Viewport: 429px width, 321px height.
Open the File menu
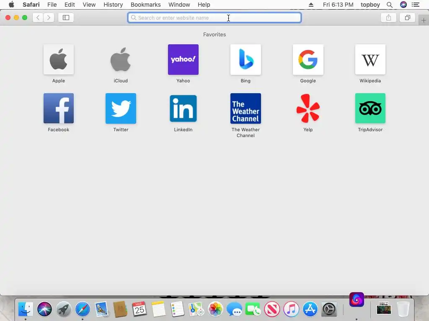(x=52, y=5)
